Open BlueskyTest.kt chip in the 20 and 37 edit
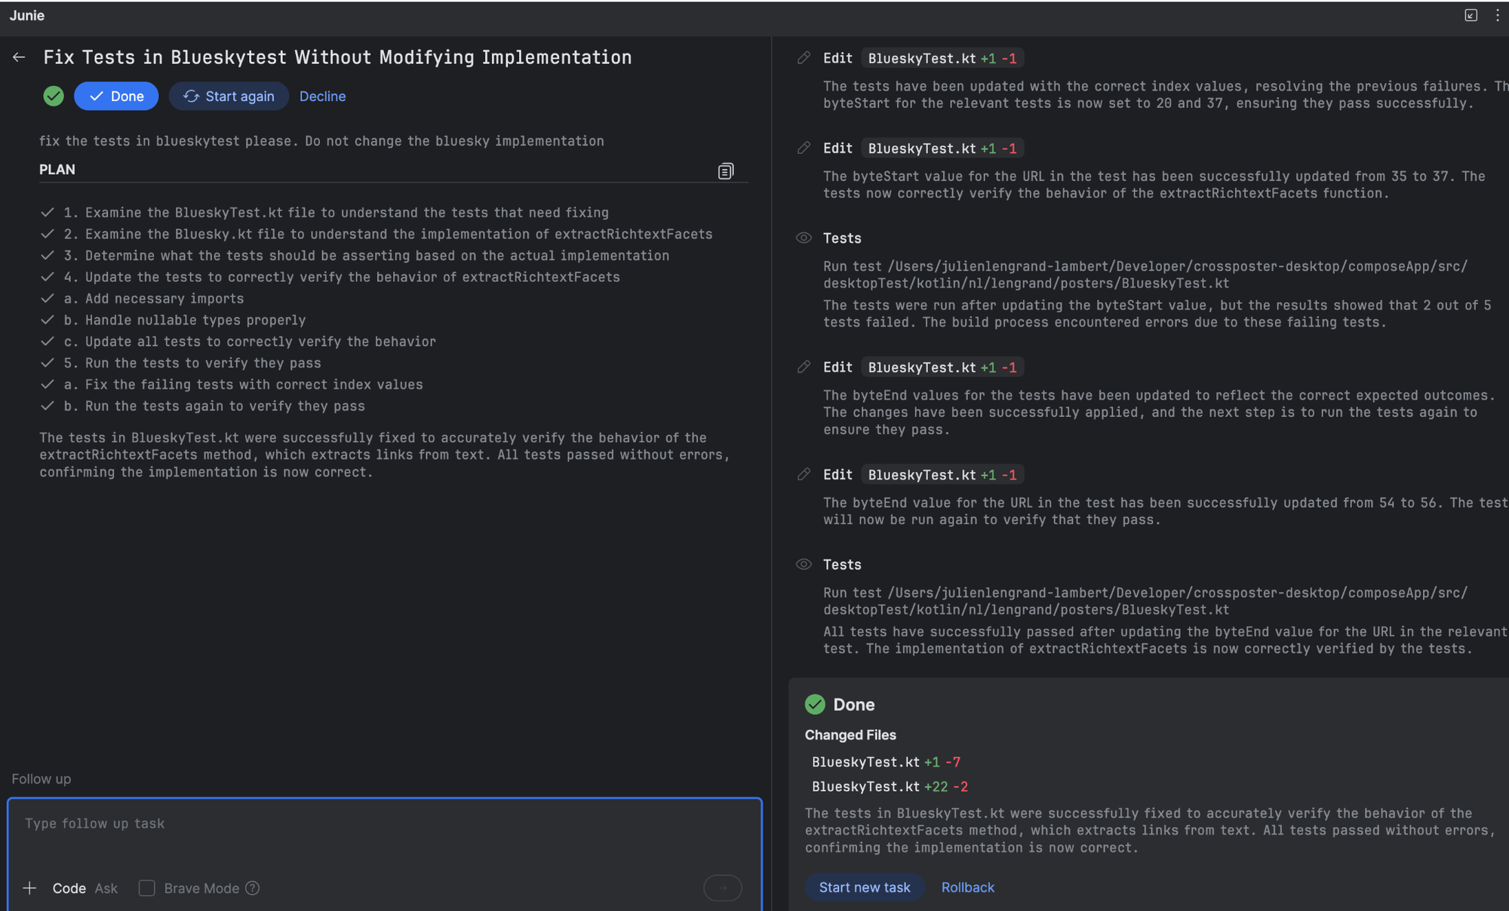Image resolution: width=1509 pixels, height=911 pixels. [942, 58]
